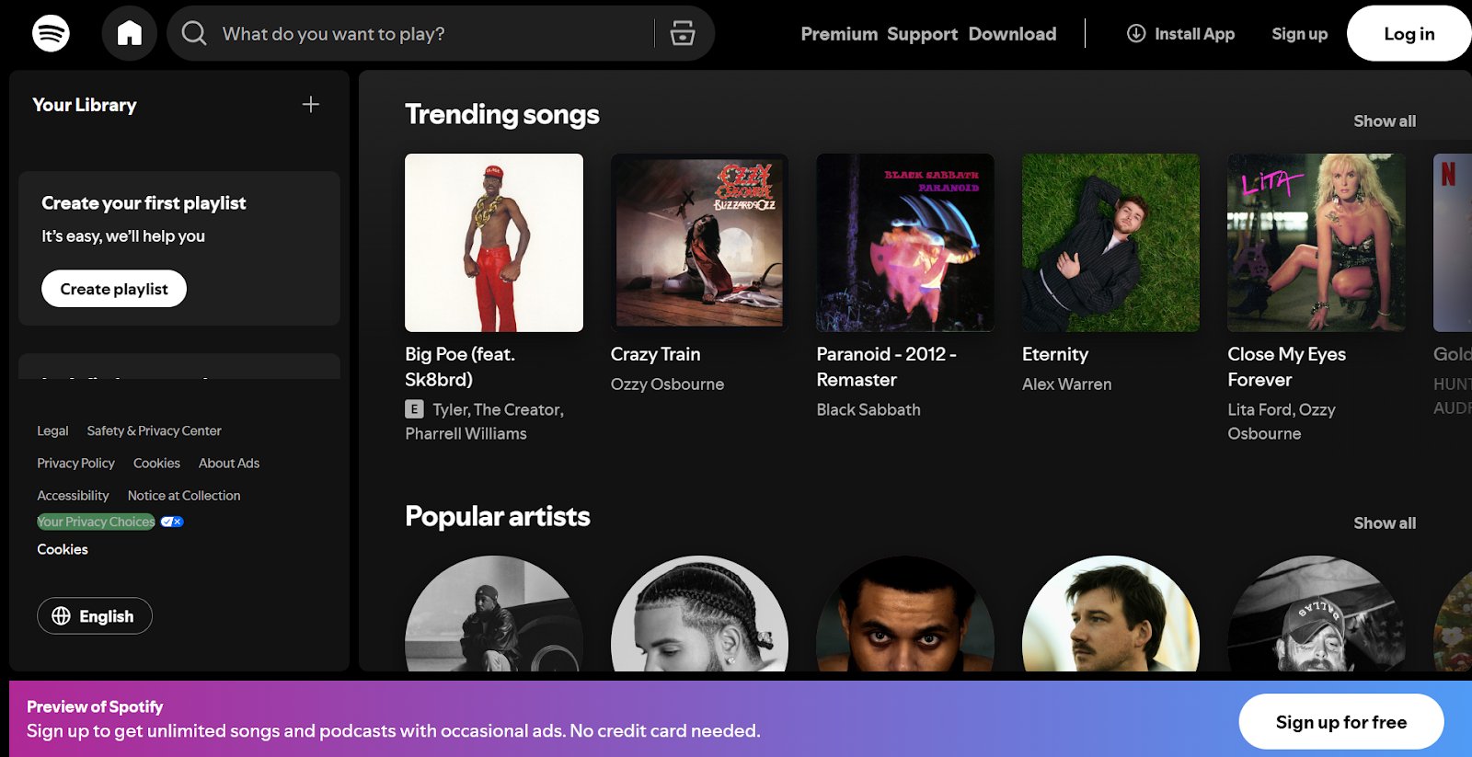Open first popular artist portrait with car
The image size is (1472, 757).
click(x=494, y=614)
